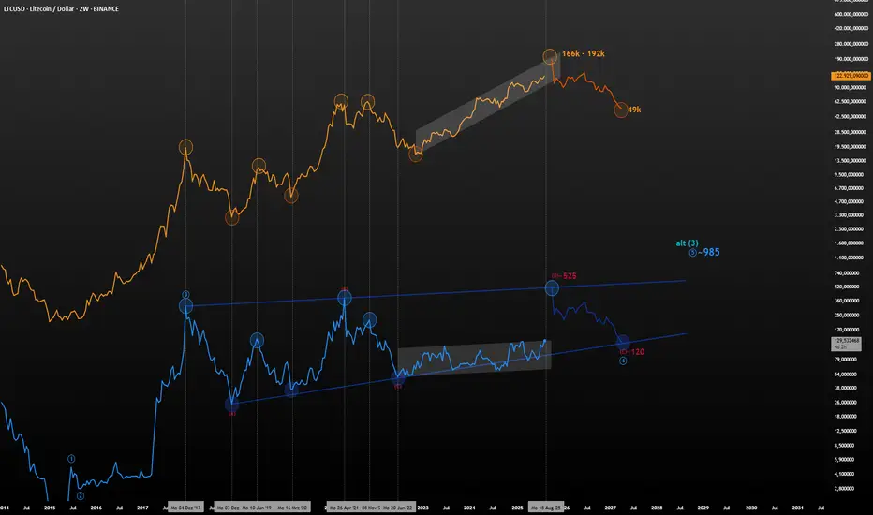Click the 42.500,000000 price scale label
Viewport: 873px width, 515px height.
point(851,116)
